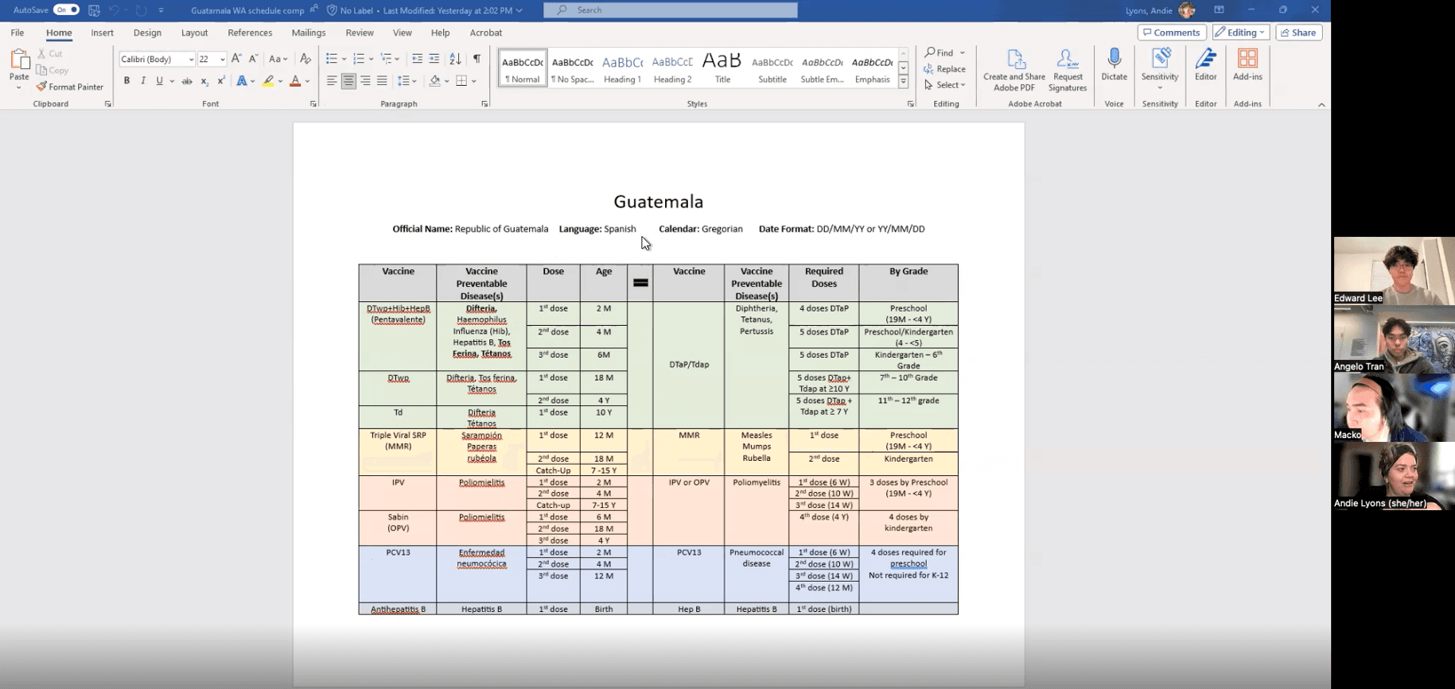Open line spacing dropdown
Screen dimensions: 1455x689
tap(407, 81)
